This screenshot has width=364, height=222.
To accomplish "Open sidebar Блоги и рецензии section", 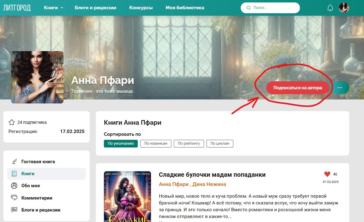I will click(41, 210).
